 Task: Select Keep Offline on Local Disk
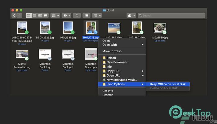click(x=168, y=84)
